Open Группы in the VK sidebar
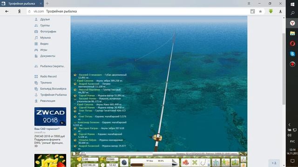This screenshot has width=298, height=167. click(x=45, y=26)
